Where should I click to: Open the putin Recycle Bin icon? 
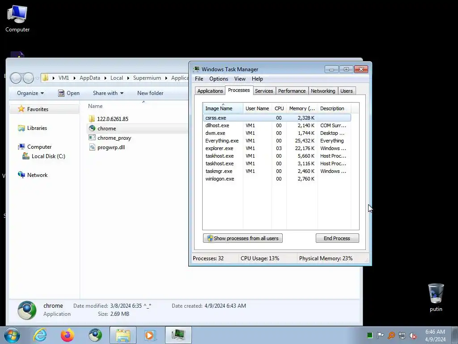pyautogui.click(x=436, y=297)
